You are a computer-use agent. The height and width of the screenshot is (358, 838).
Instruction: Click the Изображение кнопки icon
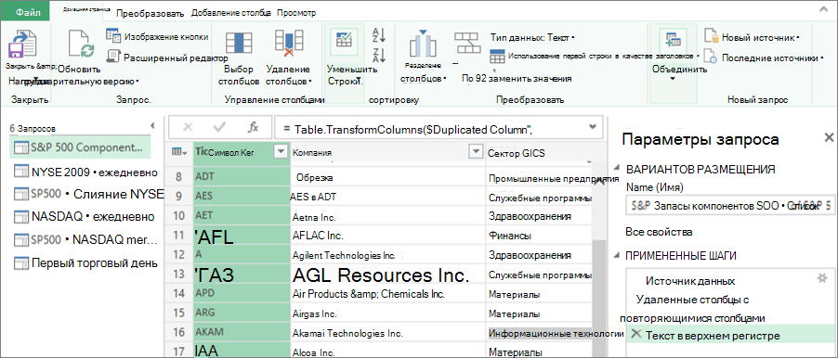pyautogui.click(x=112, y=35)
